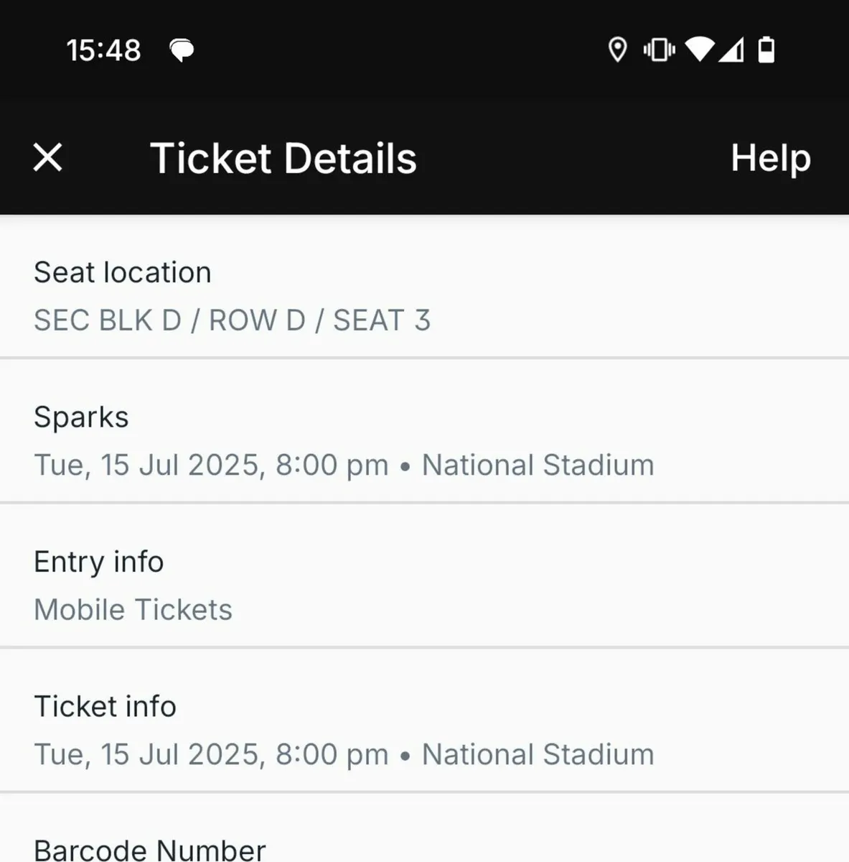Image resolution: width=849 pixels, height=862 pixels.
Task: Select the Seat location label
Action: (x=123, y=273)
